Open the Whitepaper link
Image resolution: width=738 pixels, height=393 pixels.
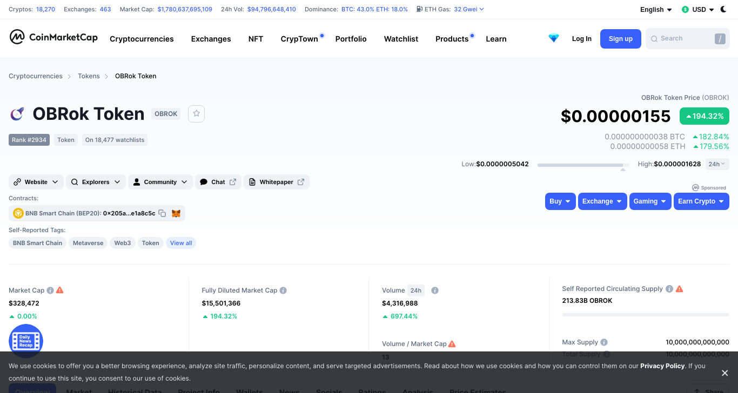tap(277, 182)
